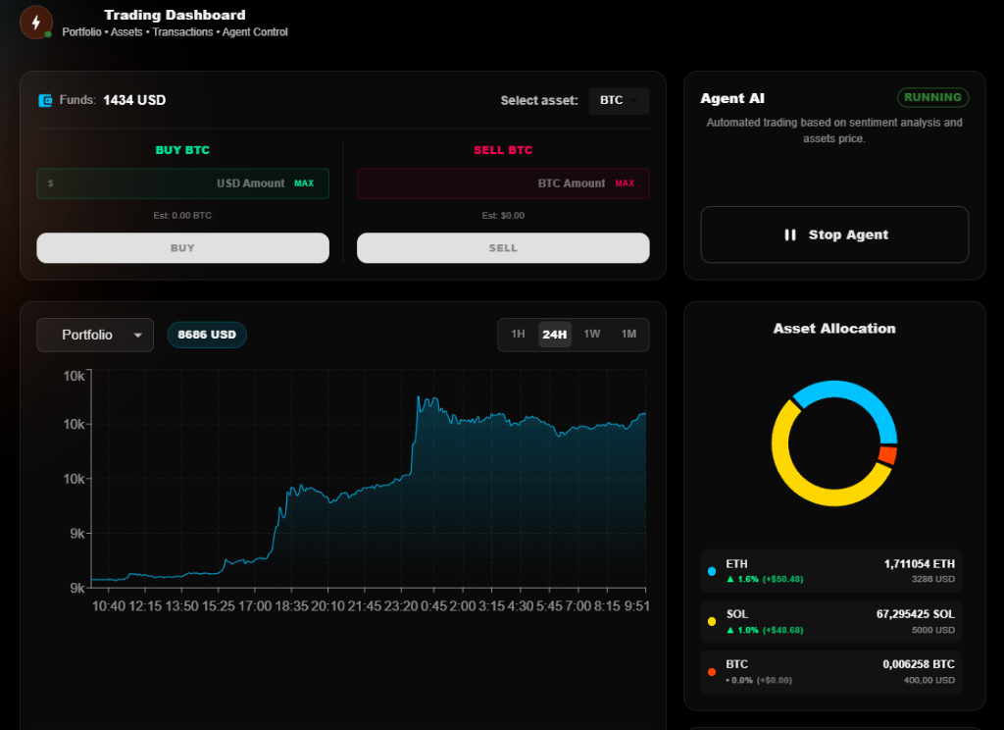This screenshot has height=730, width=1004.
Task: Click '67,295425 SOL' holding amount
Action: point(915,614)
